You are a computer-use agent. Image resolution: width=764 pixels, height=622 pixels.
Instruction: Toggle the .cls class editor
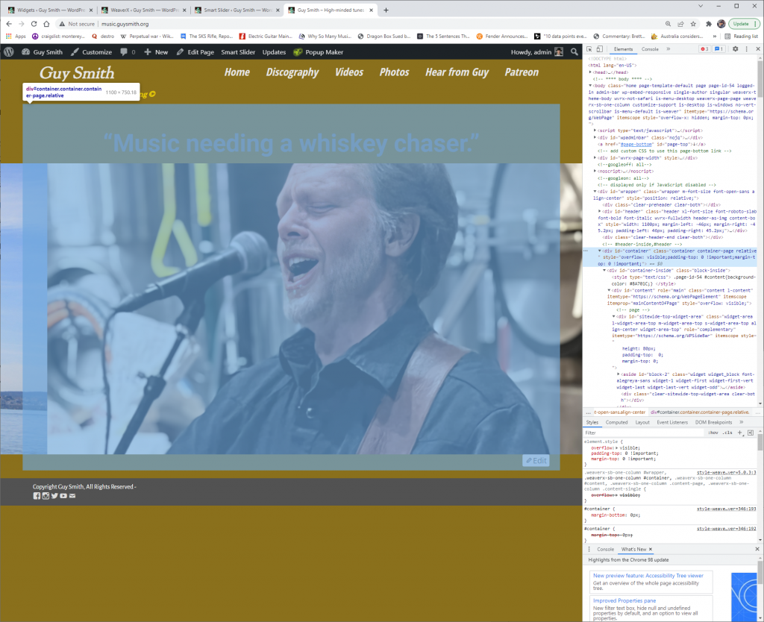coord(727,433)
